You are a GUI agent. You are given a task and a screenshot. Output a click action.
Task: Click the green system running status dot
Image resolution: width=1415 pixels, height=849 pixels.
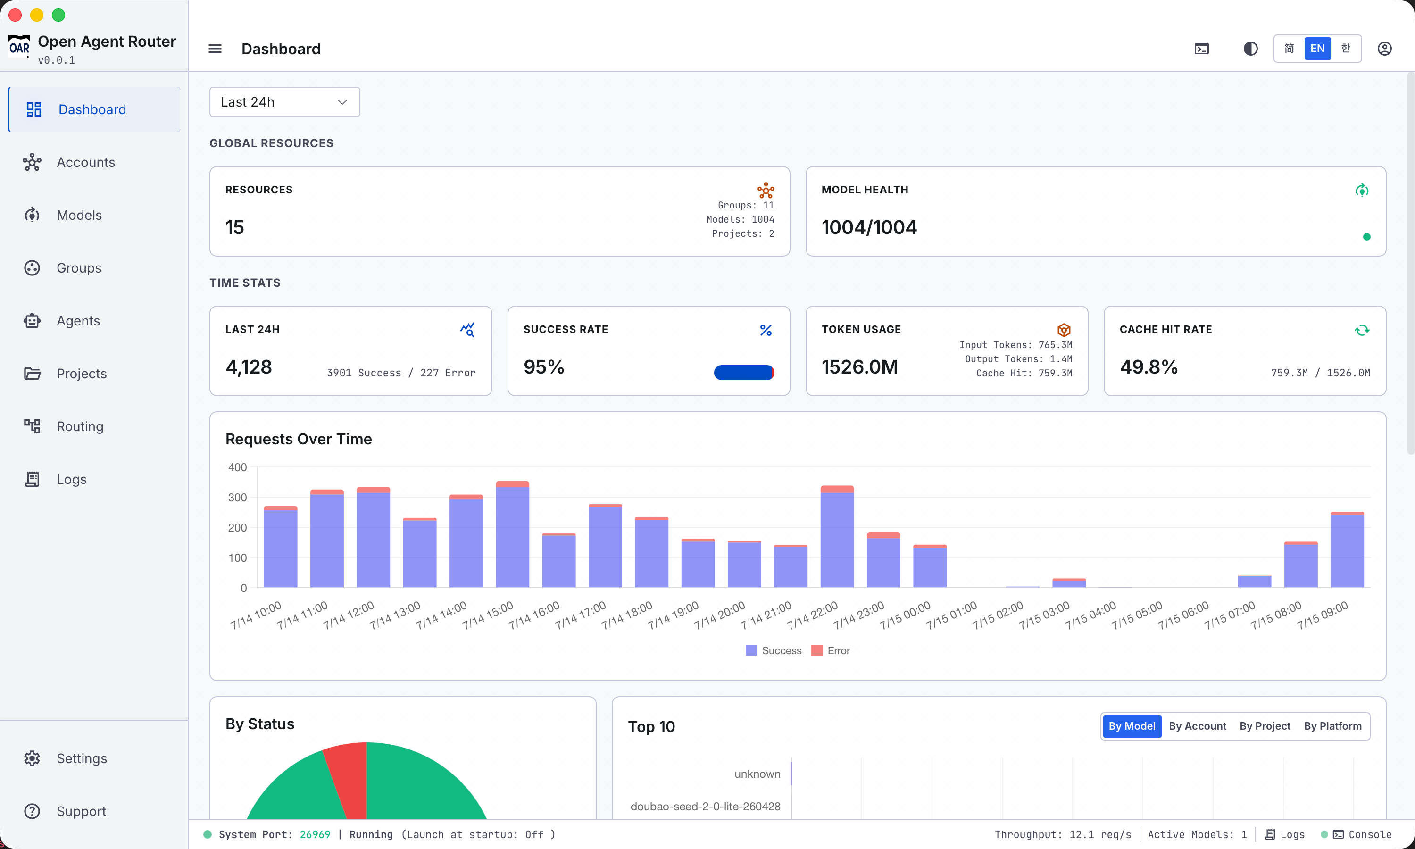208,835
